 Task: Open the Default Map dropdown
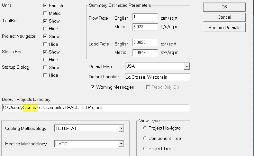(x=186, y=66)
